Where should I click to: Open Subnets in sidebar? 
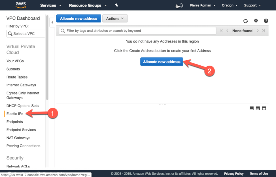click(x=13, y=69)
